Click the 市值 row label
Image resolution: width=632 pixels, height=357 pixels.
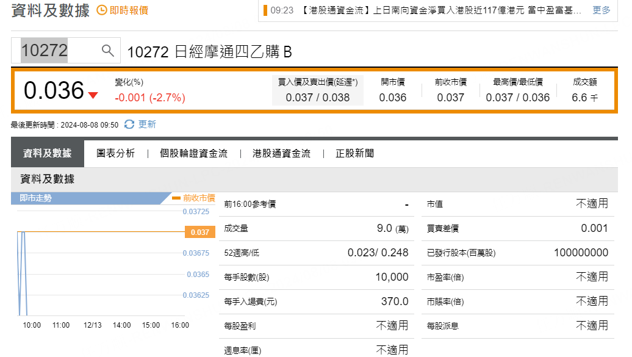click(x=435, y=204)
